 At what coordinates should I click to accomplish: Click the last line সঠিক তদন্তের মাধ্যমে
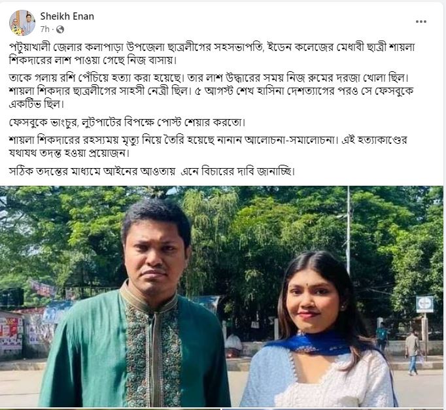point(152,171)
